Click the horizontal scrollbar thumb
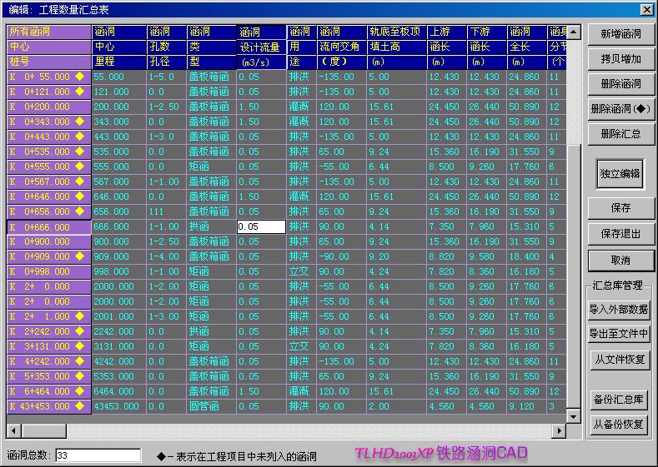The image size is (658, 467). click(x=43, y=430)
